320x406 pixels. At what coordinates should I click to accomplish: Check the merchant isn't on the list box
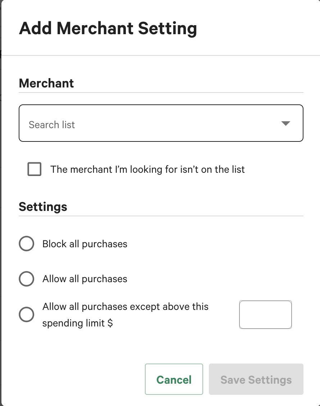(35, 169)
